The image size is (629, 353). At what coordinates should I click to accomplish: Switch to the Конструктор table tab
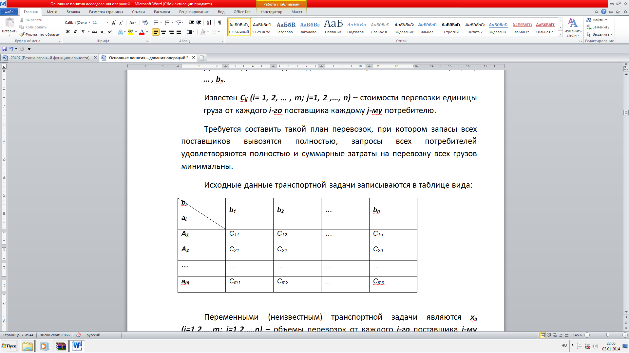click(x=271, y=12)
